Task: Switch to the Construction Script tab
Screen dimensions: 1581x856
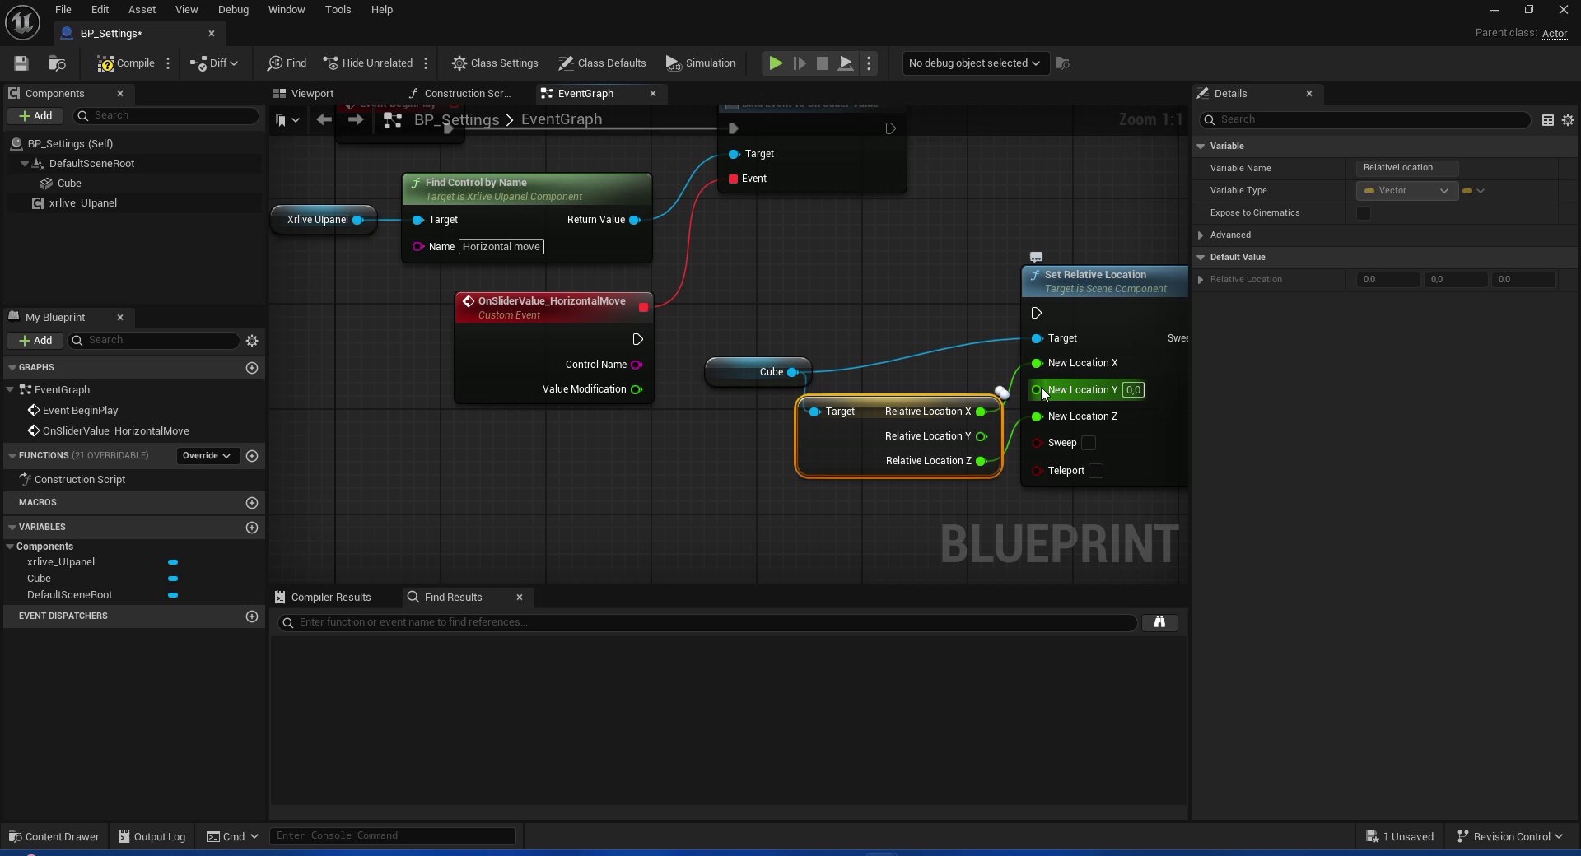Action: [x=459, y=94]
